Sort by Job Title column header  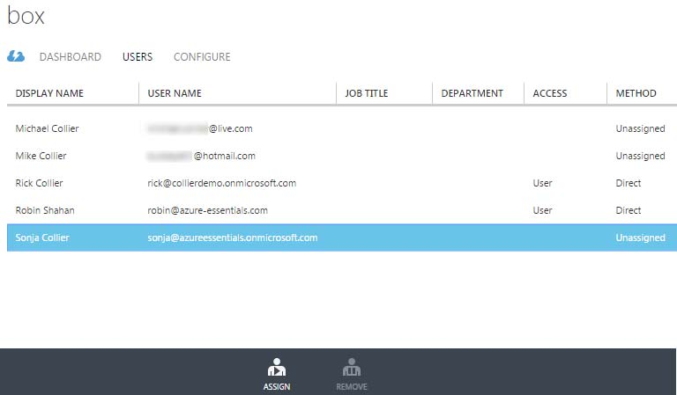367,93
